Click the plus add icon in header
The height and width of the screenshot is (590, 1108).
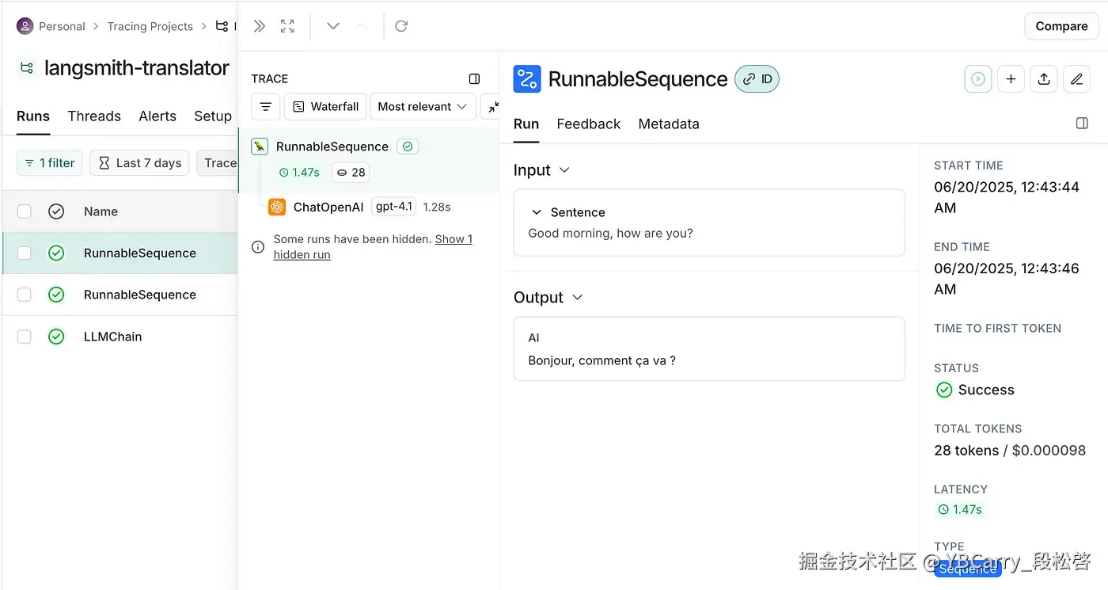[1011, 79]
